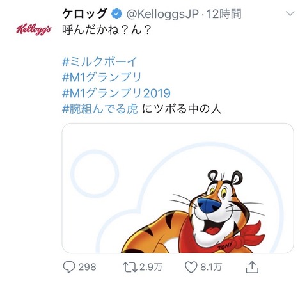View the Tony the Tiger image

(178, 188)
